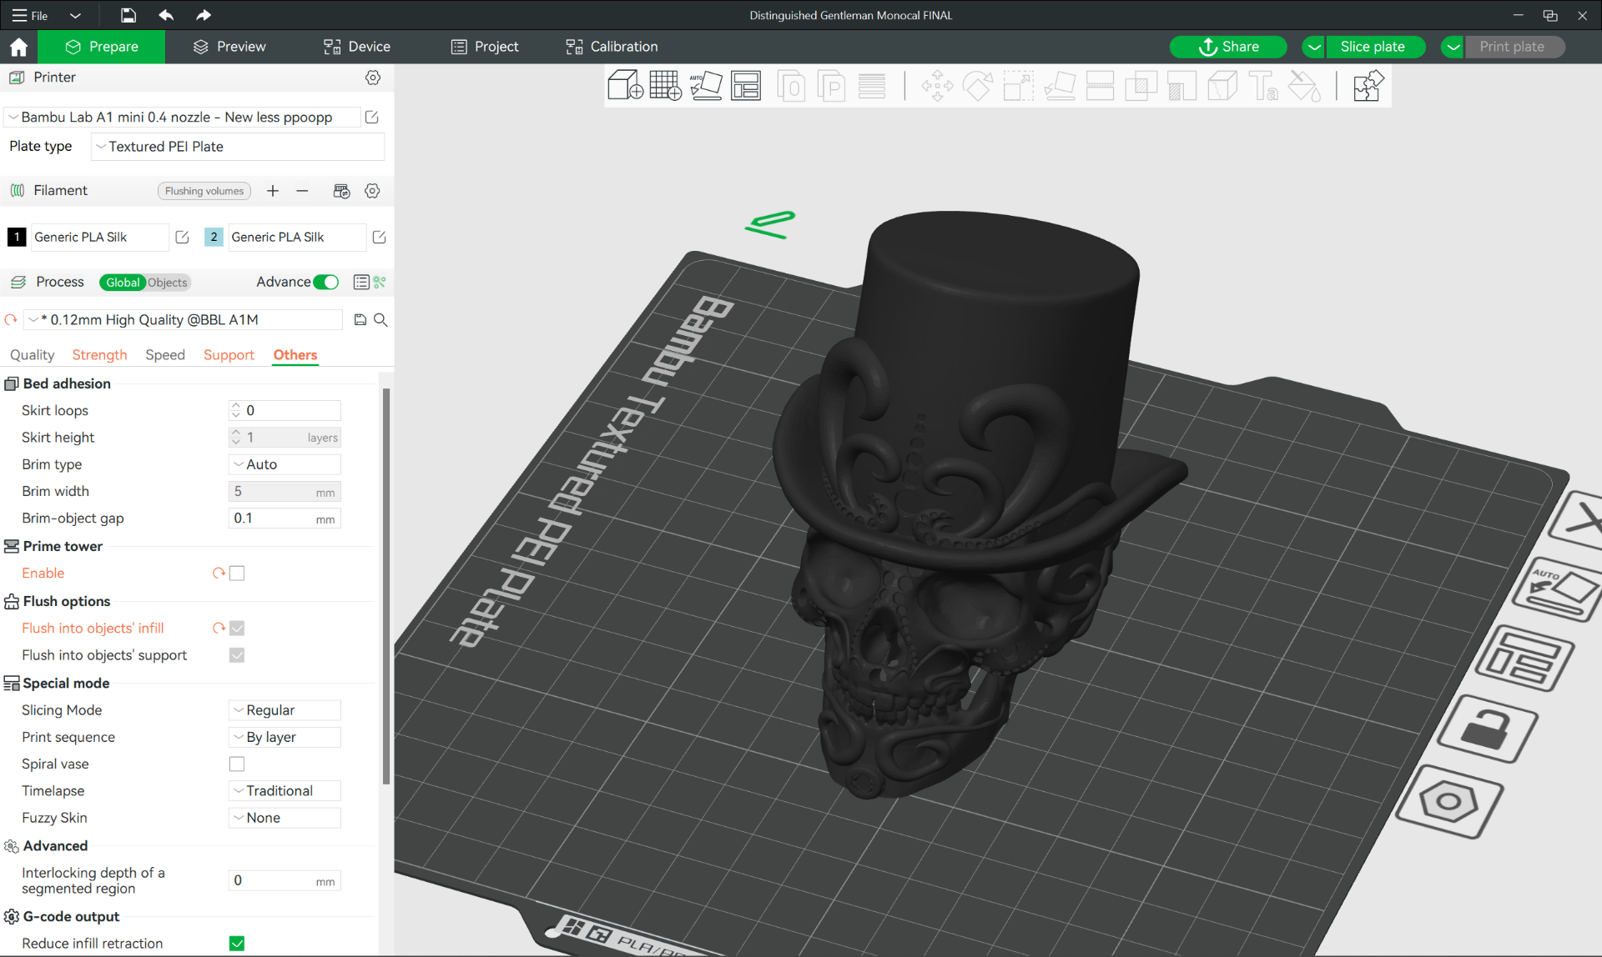Screen dimensions: 1602x957
Task: Open the Assembly view icon
Action: point(1368,85)
